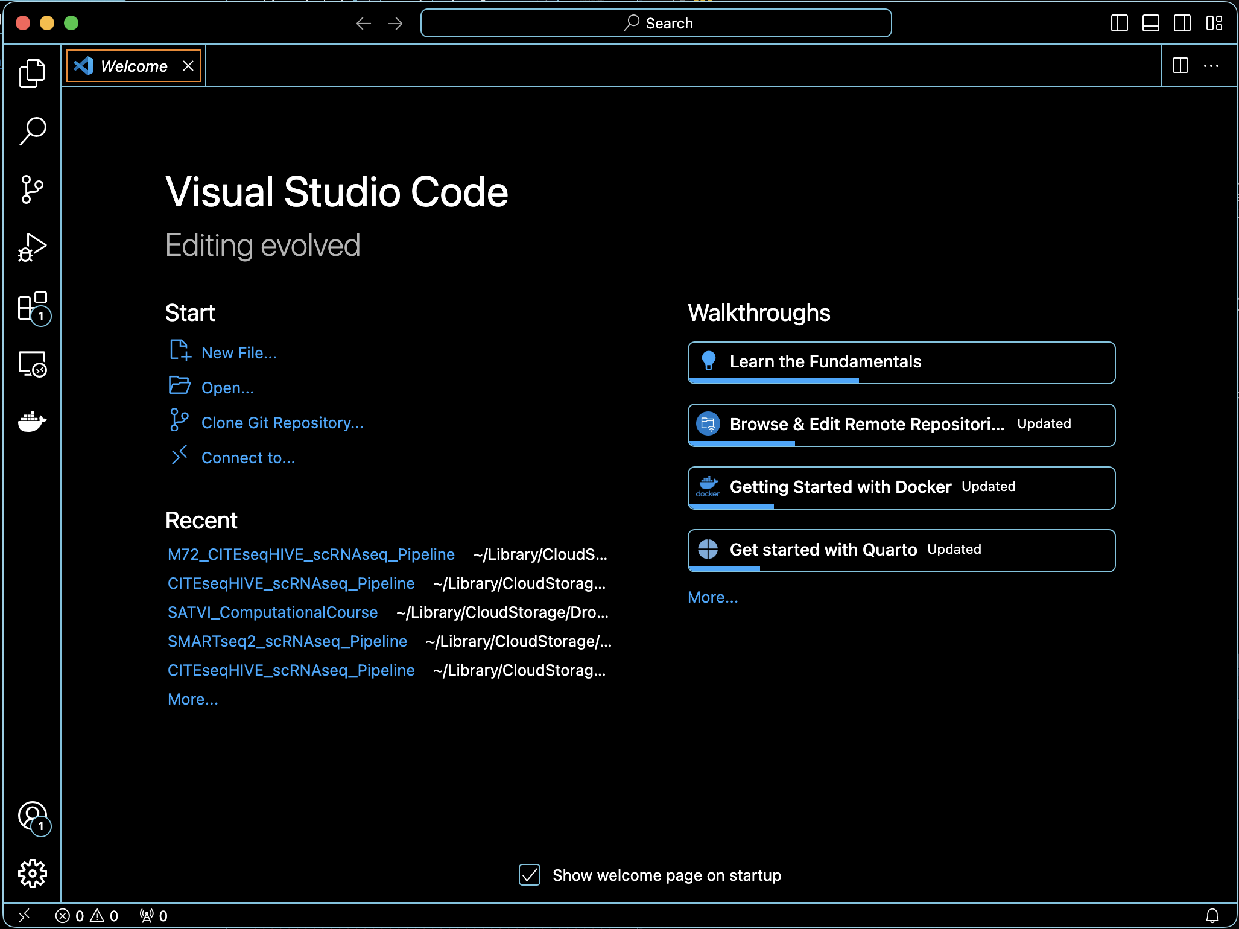Viewport: 1239px width, 929px height.
Task: Open Learn the Fundamentals walkthrough
Action: tap(902, 363)
